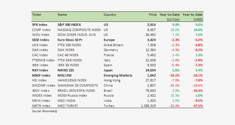The height and width of the screenshot is (125, 235).
Task: Select the MSCI TURKEY price 1,338,319
Action: [x=148, y=106]
